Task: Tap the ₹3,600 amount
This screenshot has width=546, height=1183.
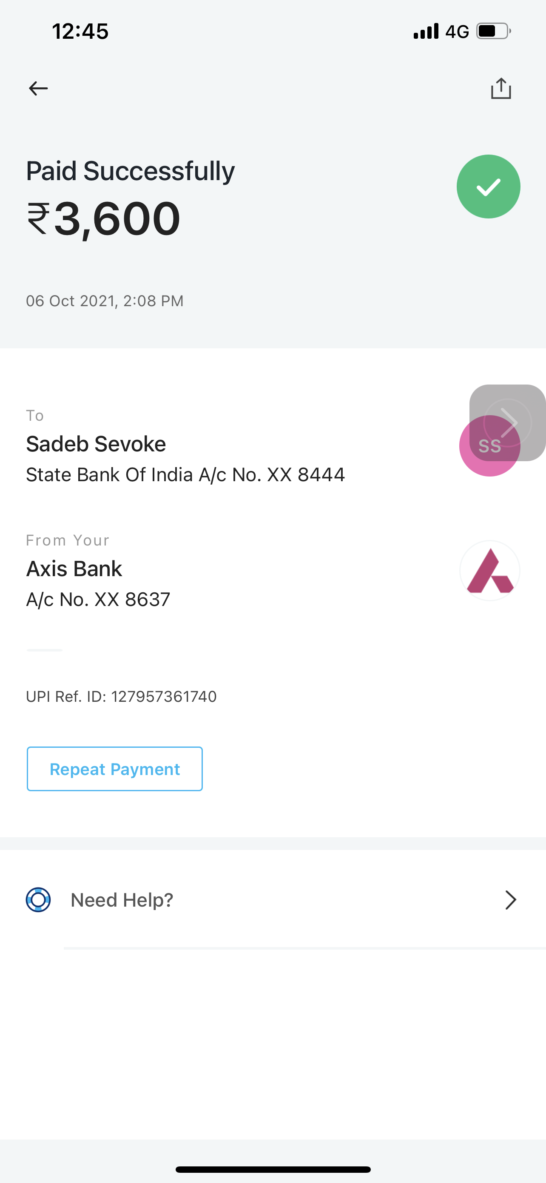Action: tap(104, 218)
